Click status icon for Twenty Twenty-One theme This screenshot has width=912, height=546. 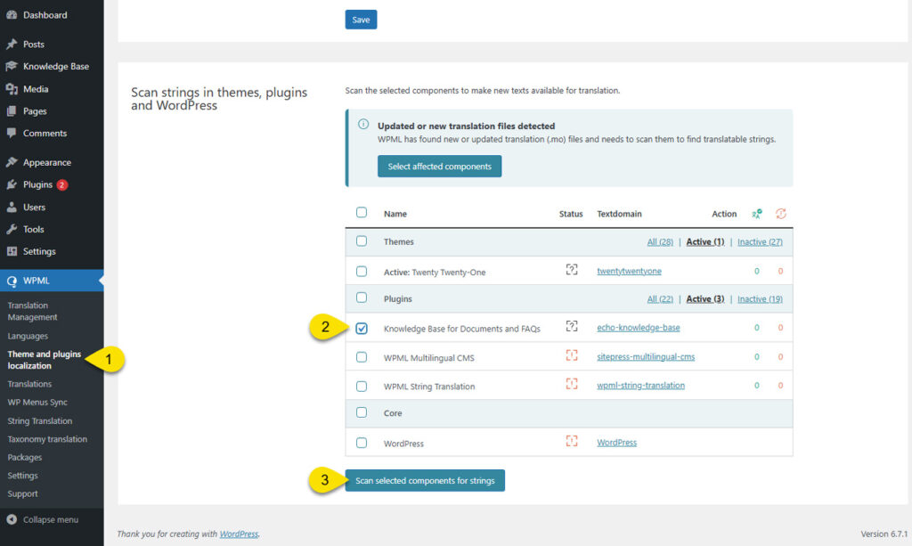tap(572, 270)
